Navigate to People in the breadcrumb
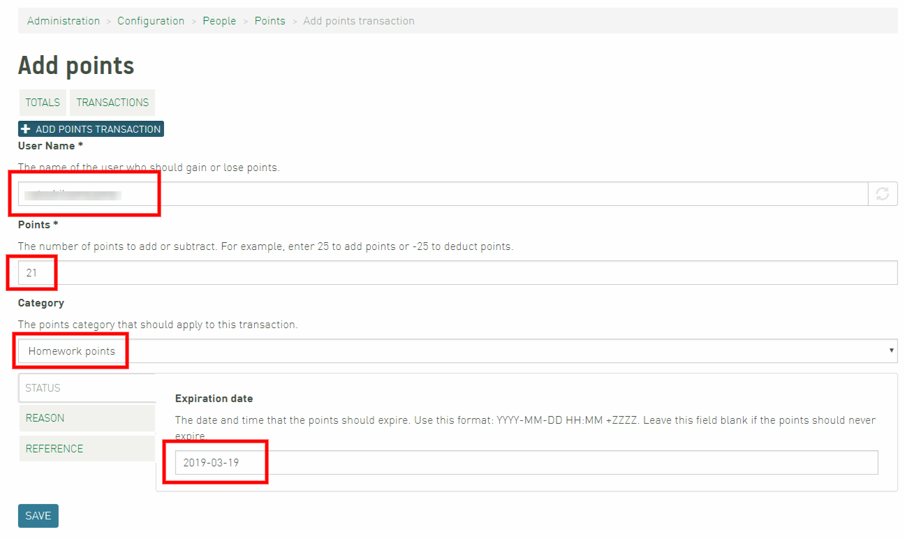This screenshot has width=905, height=539. click(219, 21)
